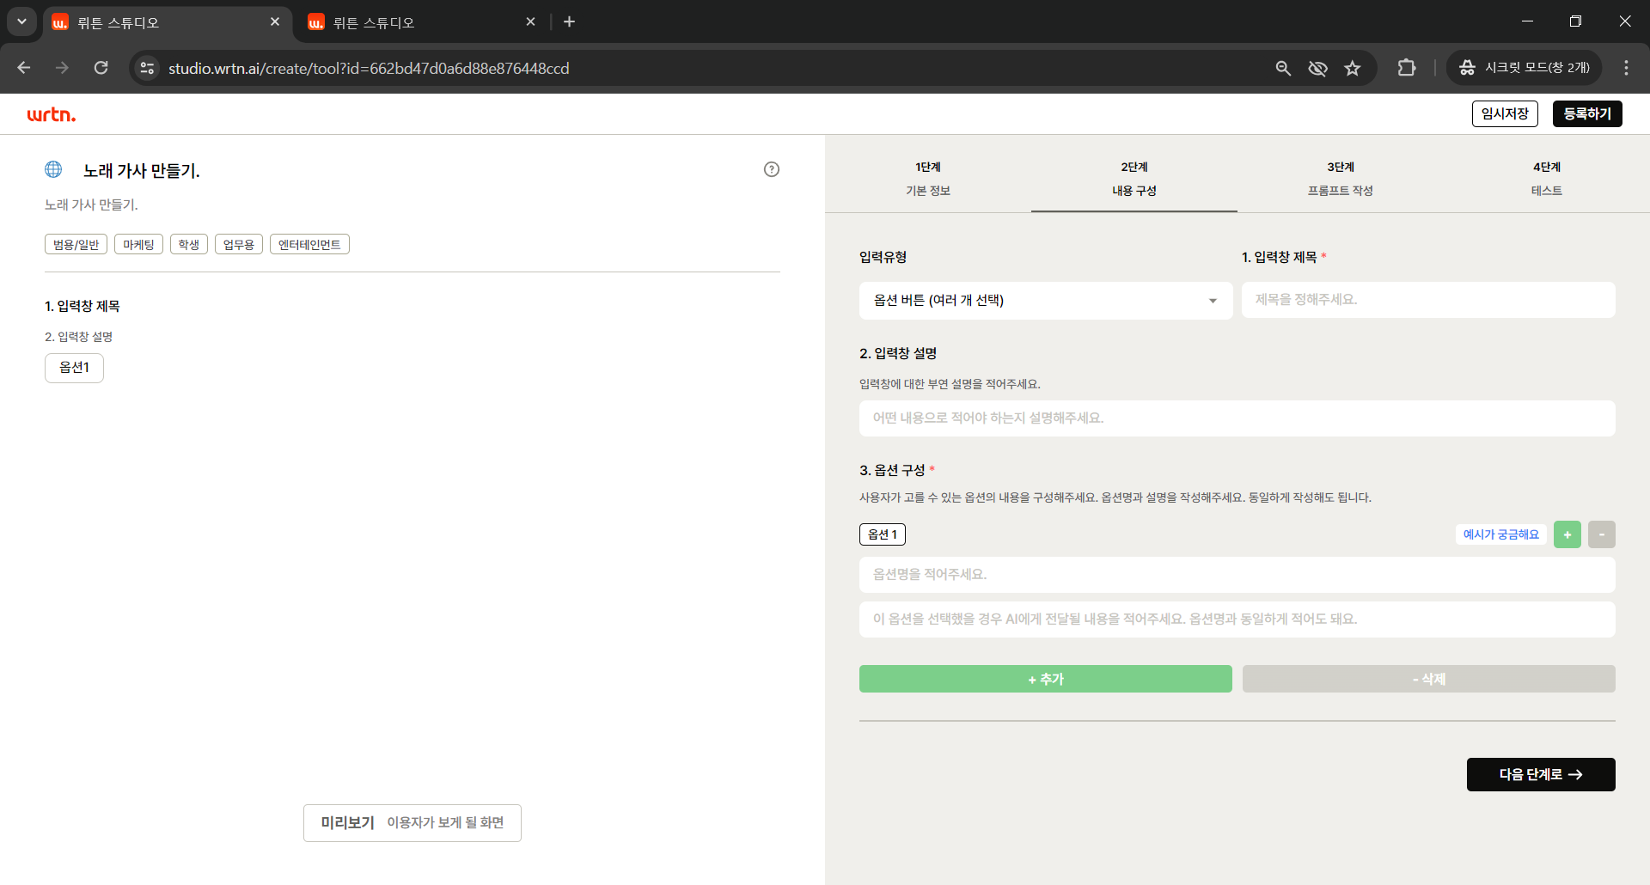Go to 4단계 테스트 step
The height and width of the screenshot is (885, 1650).
(x=1547, y=178)
